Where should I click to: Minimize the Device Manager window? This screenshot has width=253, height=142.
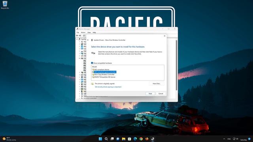[x=162, y=29]
